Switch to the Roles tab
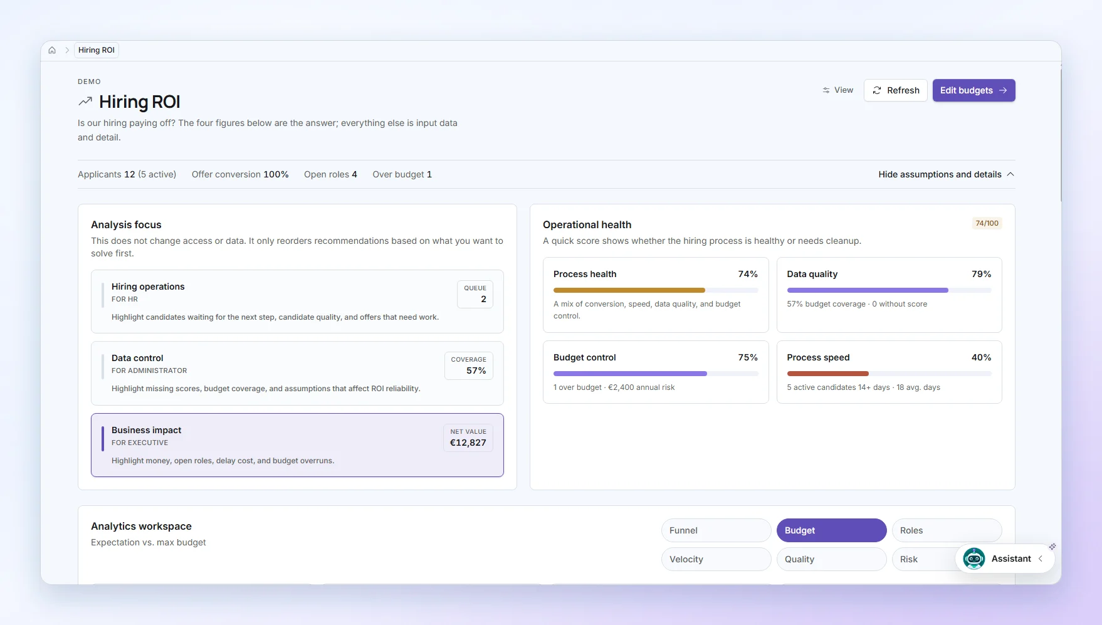The image size is (1102, 625). (x=947, y=530)
